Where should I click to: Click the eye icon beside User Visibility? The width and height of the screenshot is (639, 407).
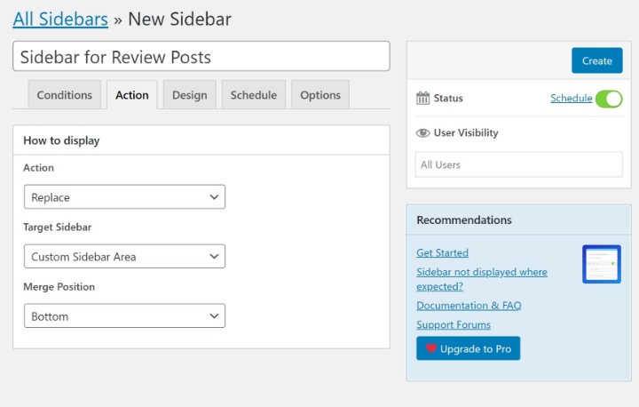pyautogui.click(x=422, y=133)
